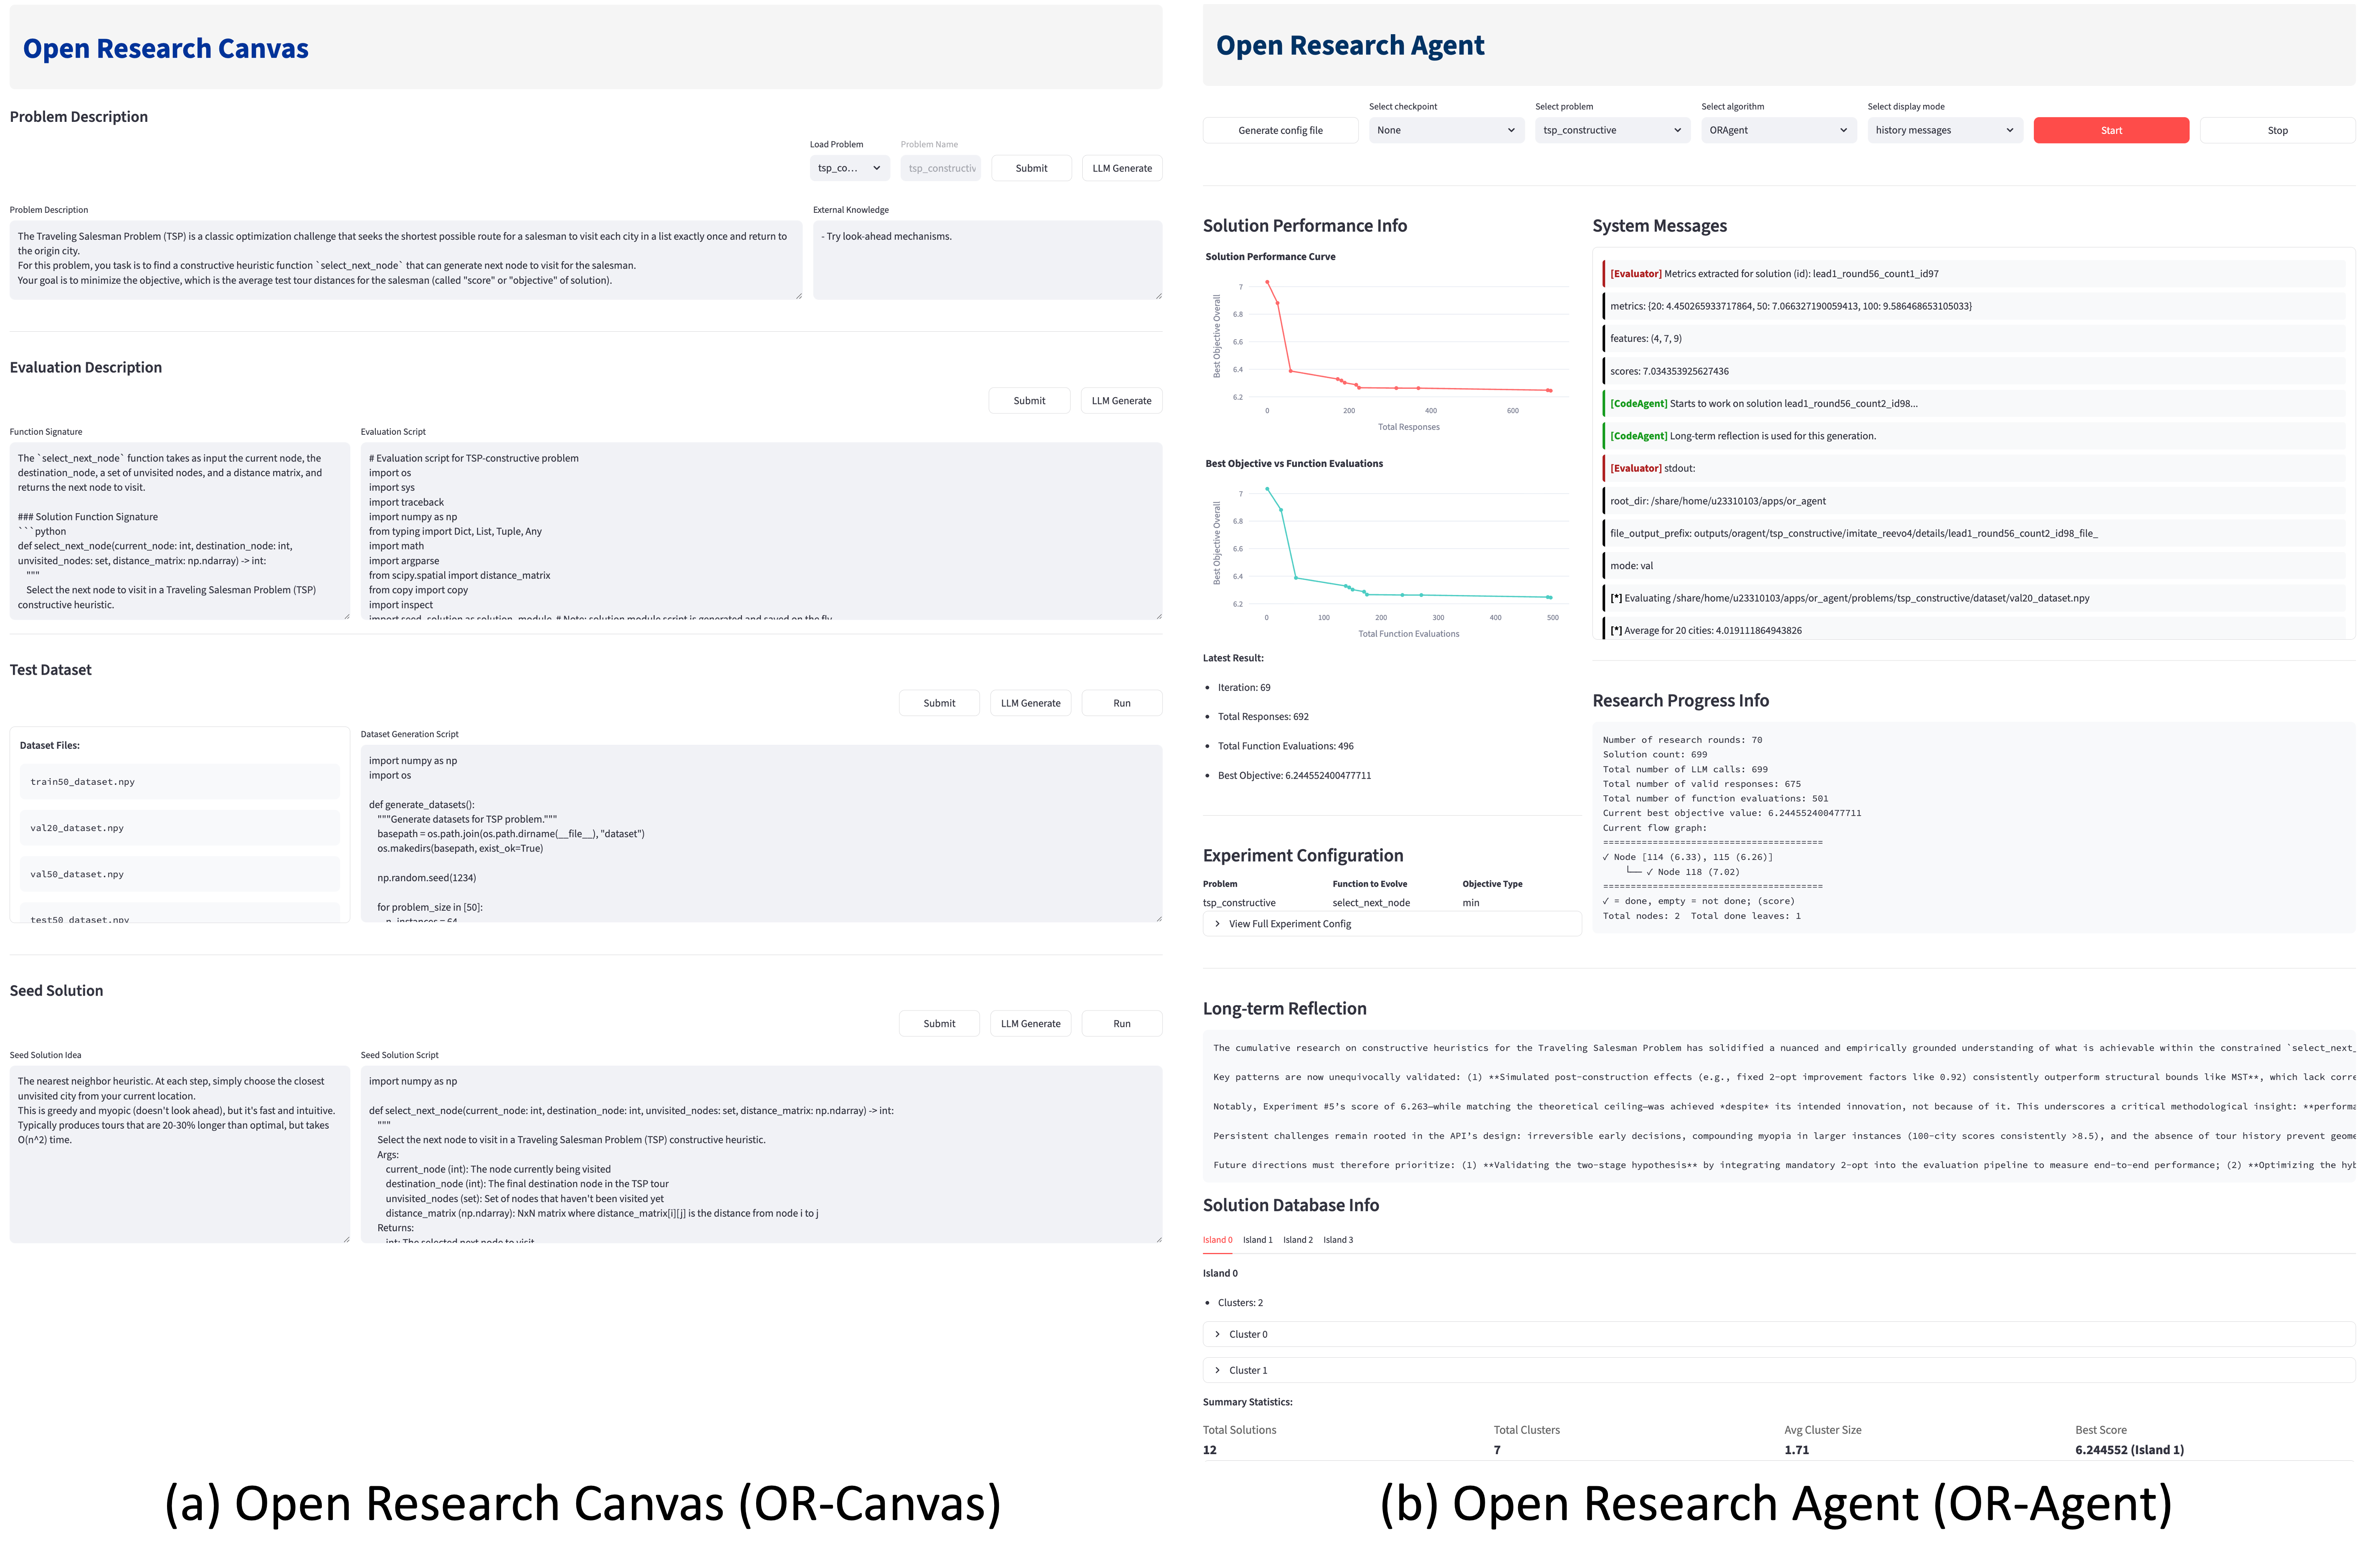This screenshot has width=2367, height=1568.
Task: Click LLM Generate for Seed Solution
Action: (x=1030, y=1023)
